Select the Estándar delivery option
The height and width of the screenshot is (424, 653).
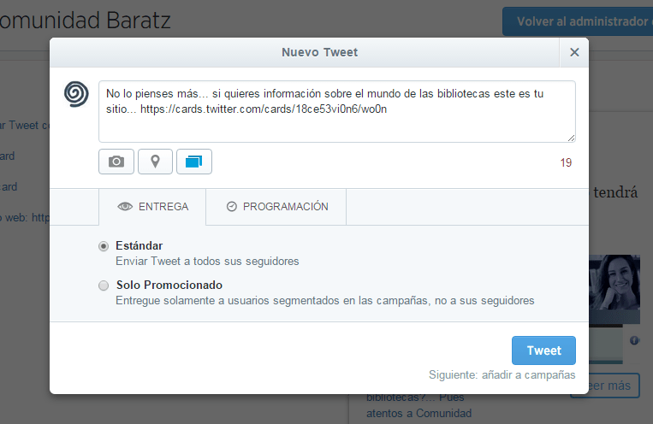tap(104, 246)
